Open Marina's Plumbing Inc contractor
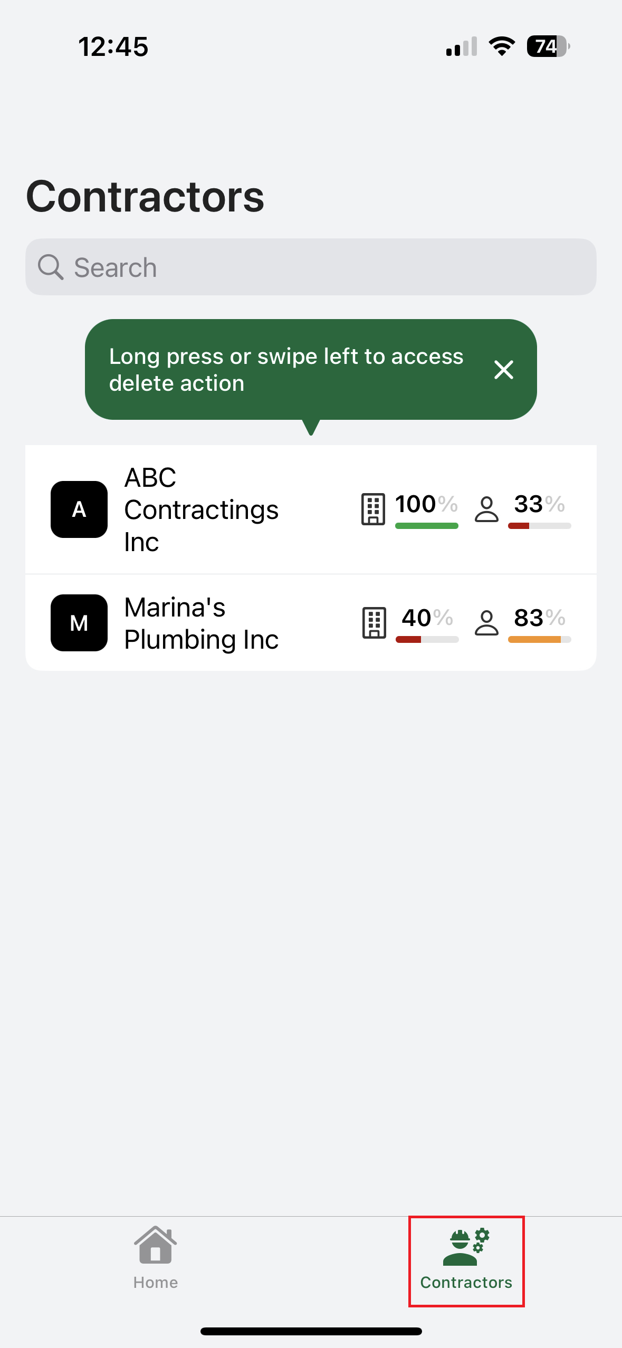The image size is (622, 1348). coord(201,623)
